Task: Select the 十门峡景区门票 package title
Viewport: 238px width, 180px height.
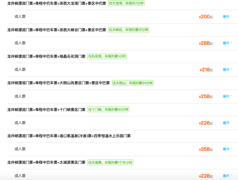Action: click(x=46, y=109)
